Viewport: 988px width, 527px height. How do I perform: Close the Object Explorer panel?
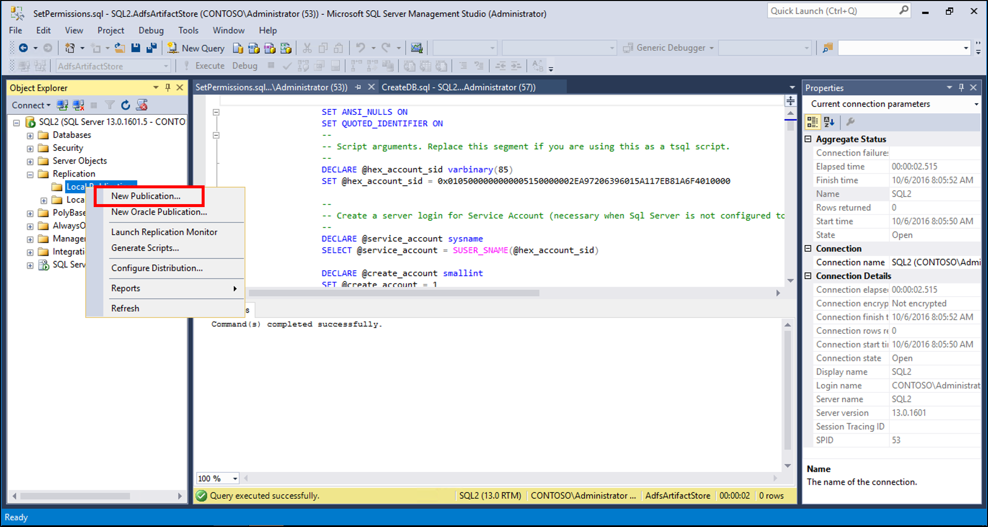[x=180, y=87]
